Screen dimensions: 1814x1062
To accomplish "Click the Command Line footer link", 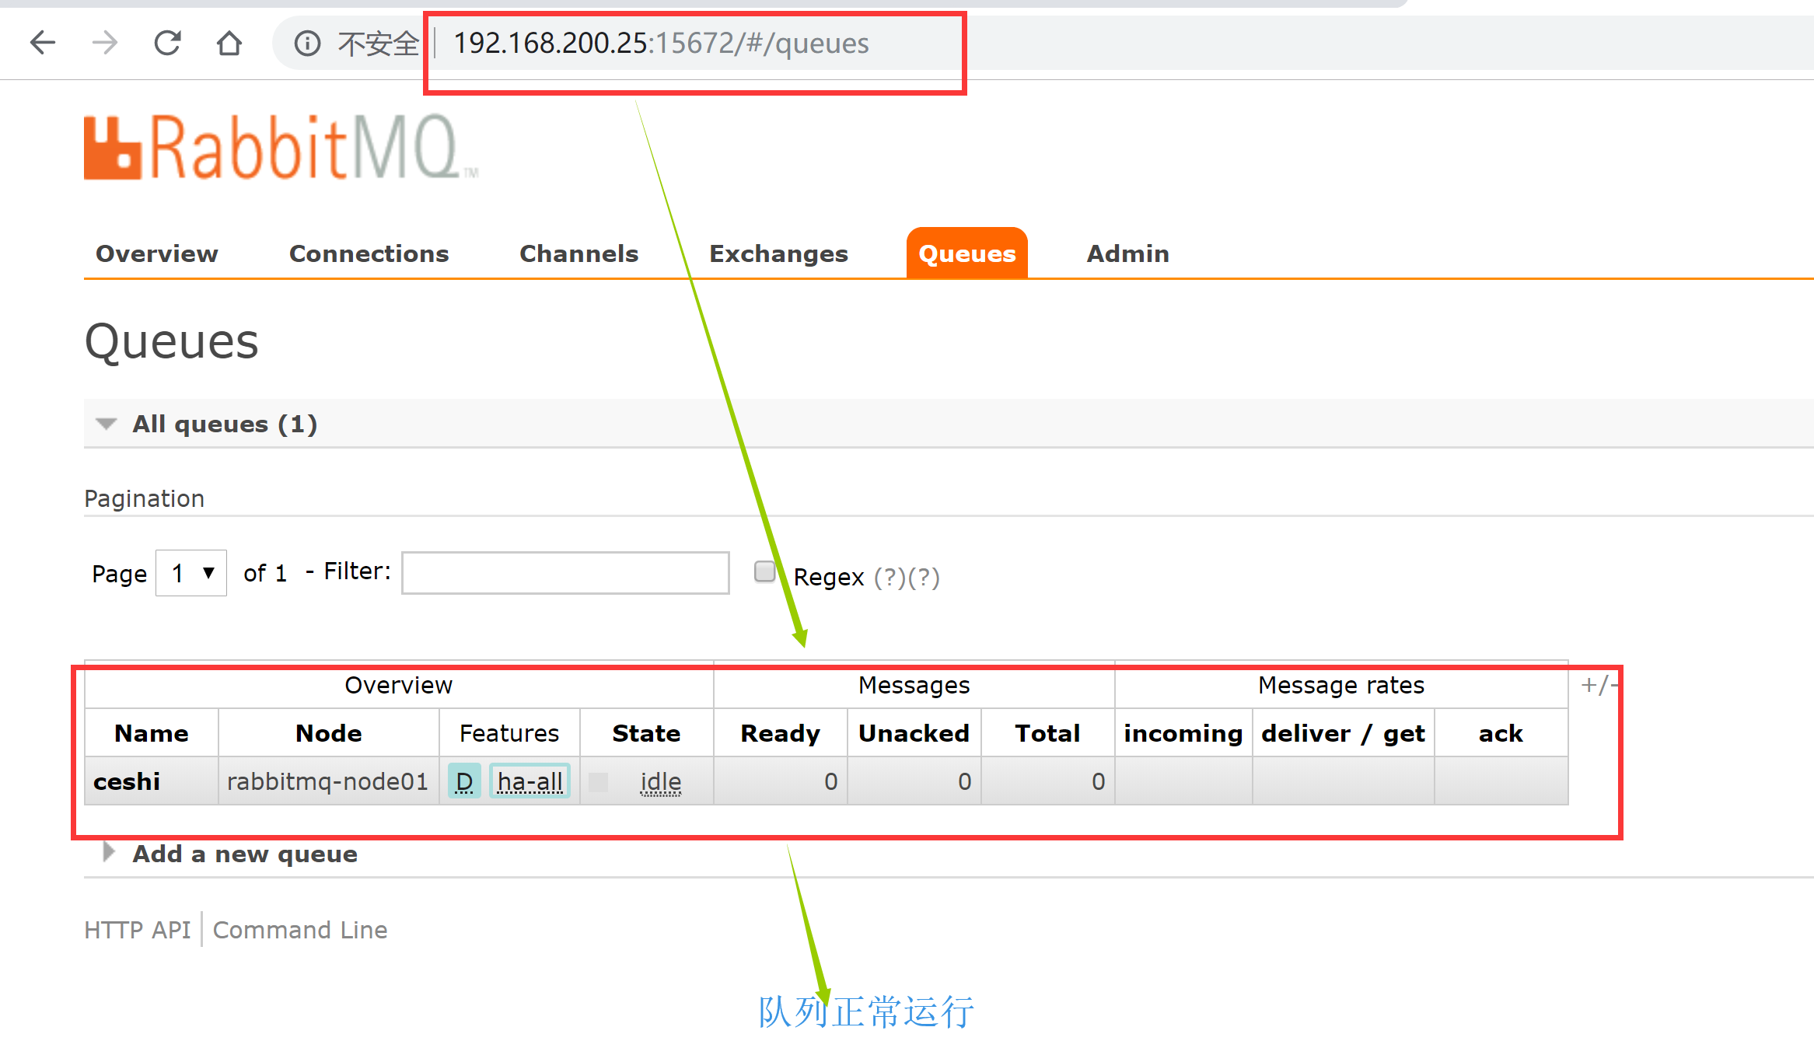I will click(300, 930).
